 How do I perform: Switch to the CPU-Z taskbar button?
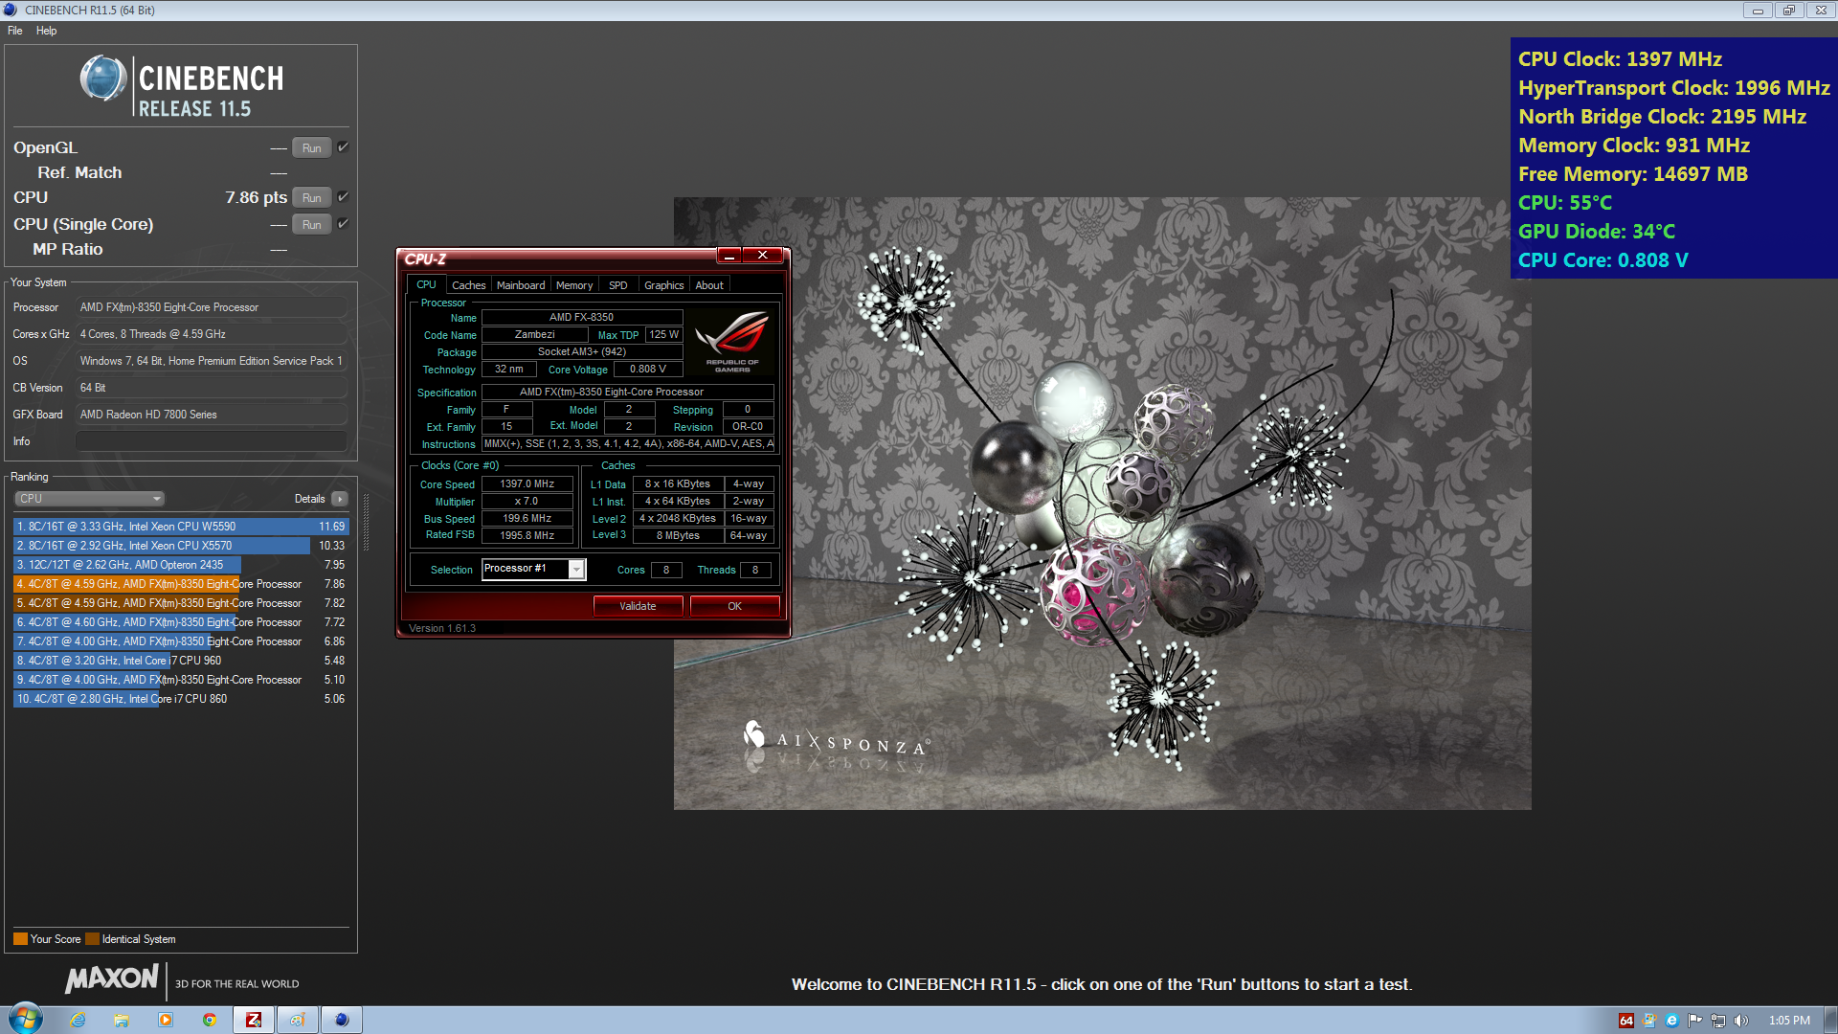pyautogui.click(x=254, y=1020)
